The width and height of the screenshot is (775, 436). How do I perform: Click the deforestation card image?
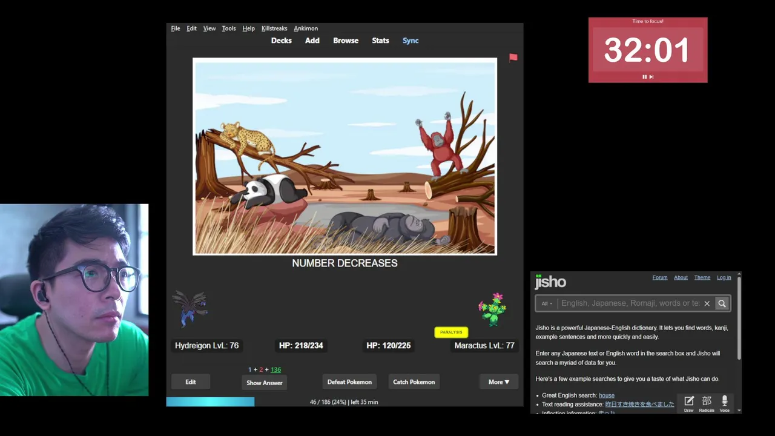345,156
